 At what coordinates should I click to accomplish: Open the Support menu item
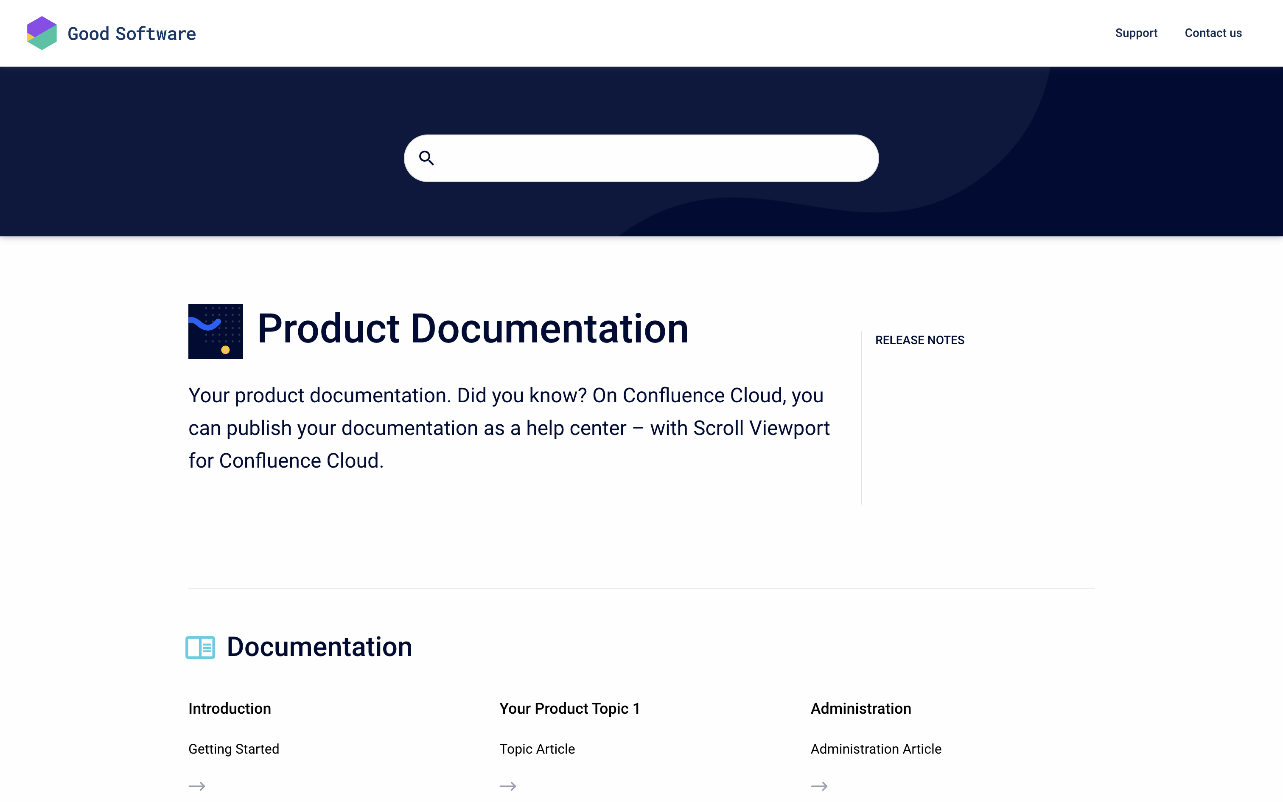1136,33
